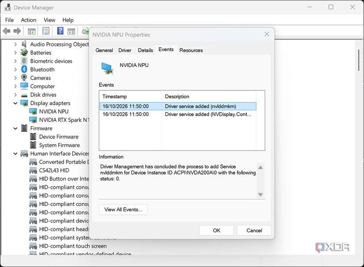Open the Action menu
This screenshot has width=364, height=267.
(x=29, y=20)
